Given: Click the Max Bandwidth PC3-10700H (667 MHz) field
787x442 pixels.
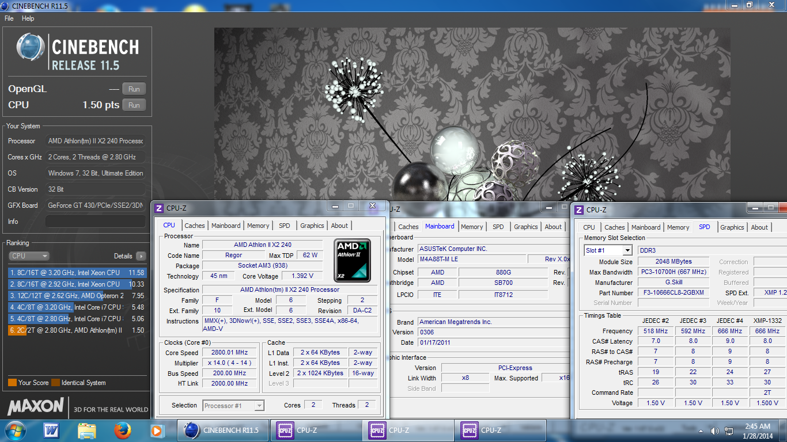Looking at the screenshot, I should pos(675,272).
